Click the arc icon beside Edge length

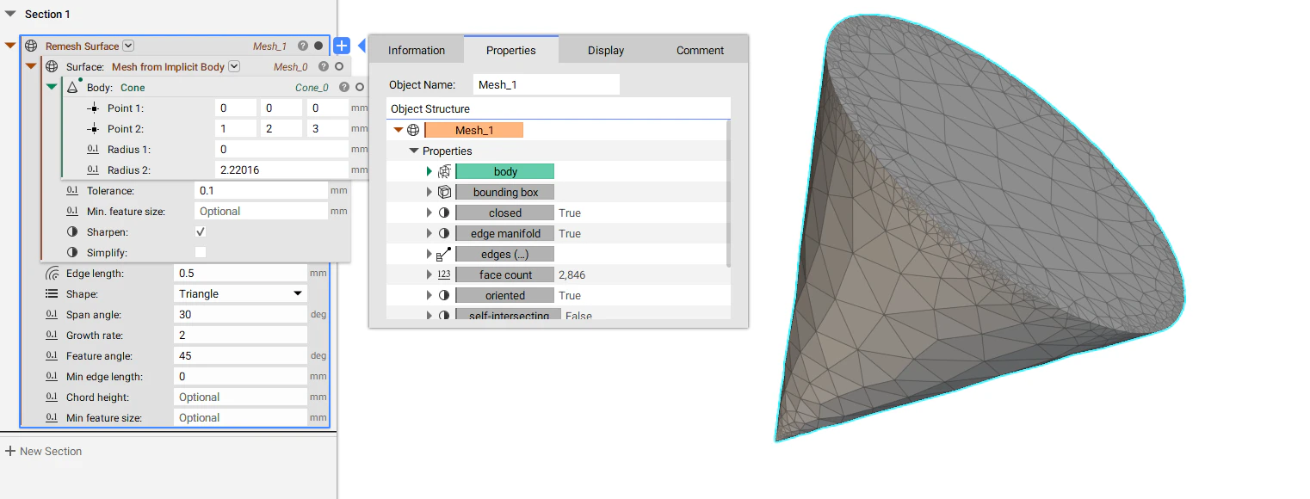52,273
